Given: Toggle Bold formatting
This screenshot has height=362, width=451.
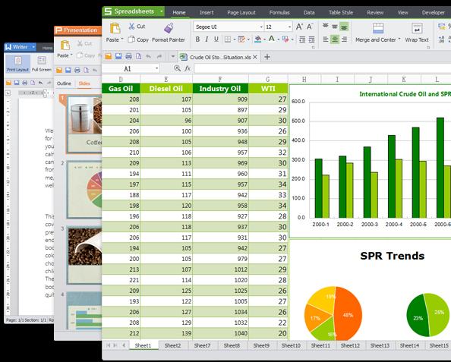Looking at the screenshot, I should (x=197, y=39).
